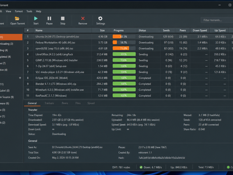Select the Wireshark 4.2.5 Installer.exe torrent
The width and height of the screenshot is (233, 175).
coord(128,90)
